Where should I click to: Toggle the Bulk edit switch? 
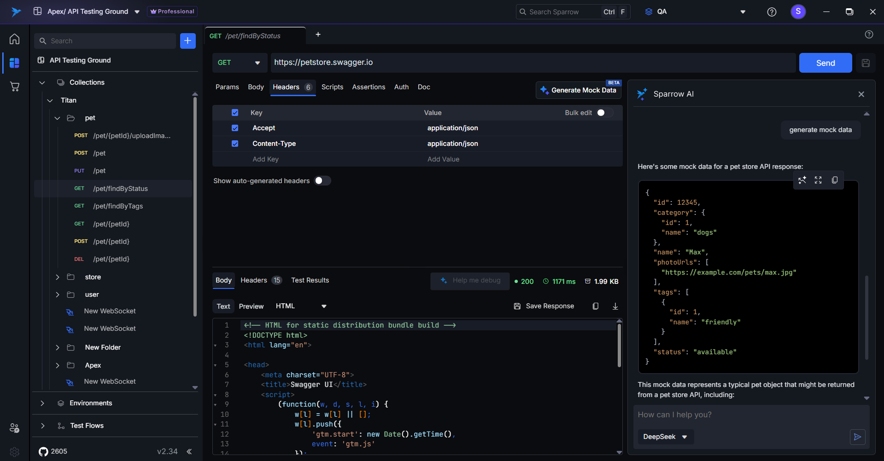tap(604, 113)
